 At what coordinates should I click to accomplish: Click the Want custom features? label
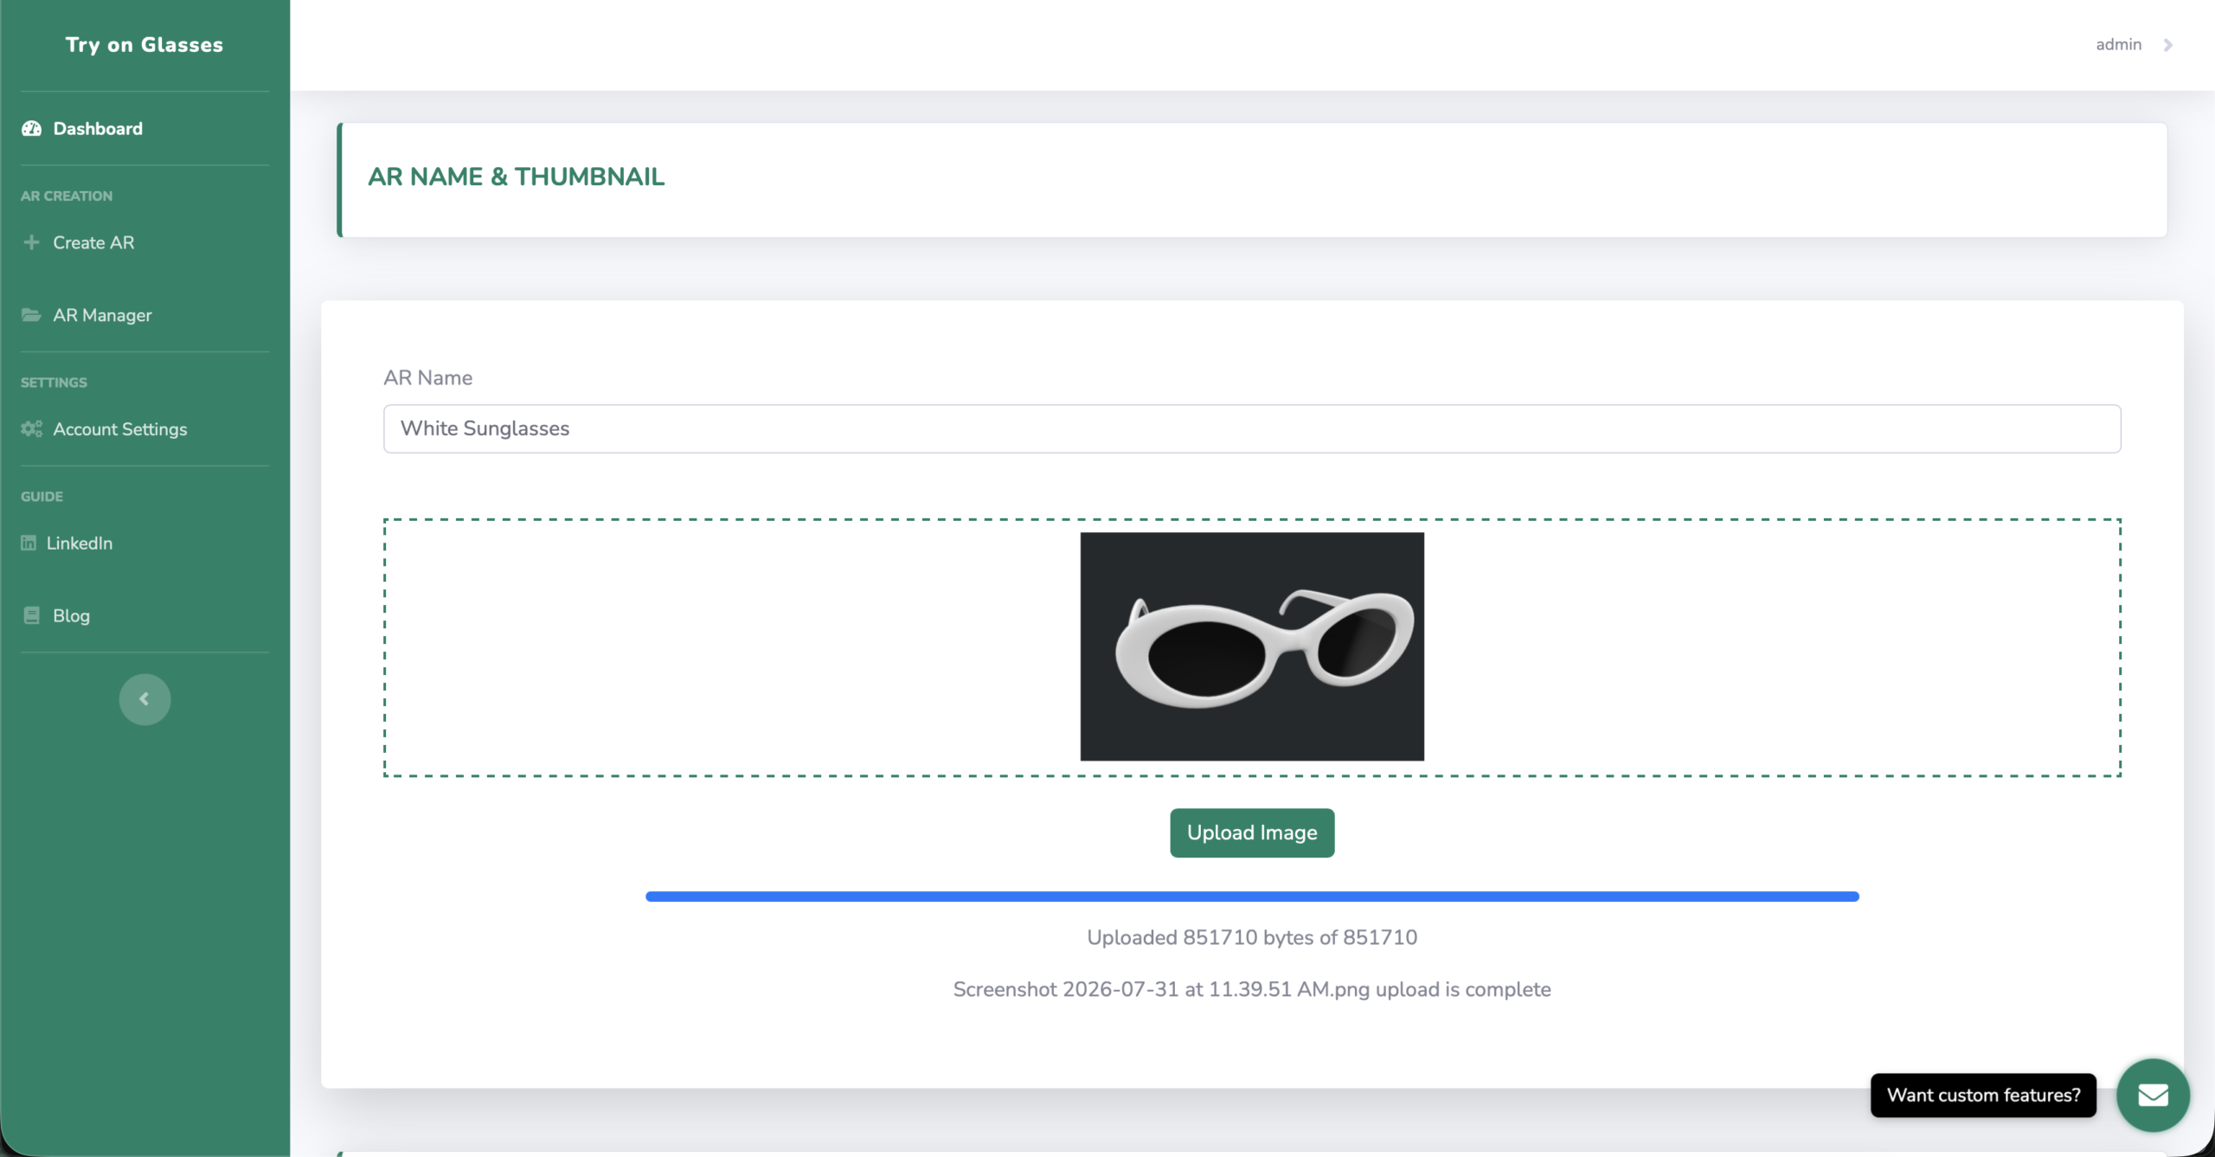[x=1983, y=1096]
